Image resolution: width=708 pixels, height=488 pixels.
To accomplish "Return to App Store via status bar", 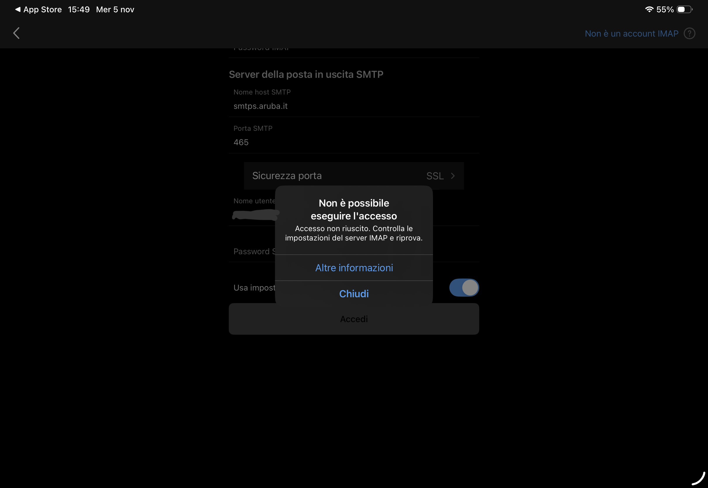I will [39, 9].
